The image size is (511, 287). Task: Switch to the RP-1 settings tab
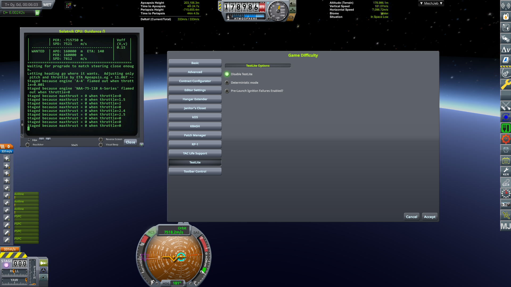click(195, 144)
